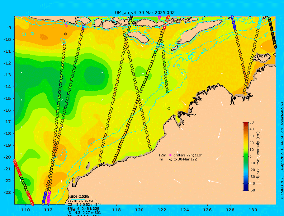Click latitude axis tick label -15
This screenshot has height=216, width=284.
click(7, 98)
